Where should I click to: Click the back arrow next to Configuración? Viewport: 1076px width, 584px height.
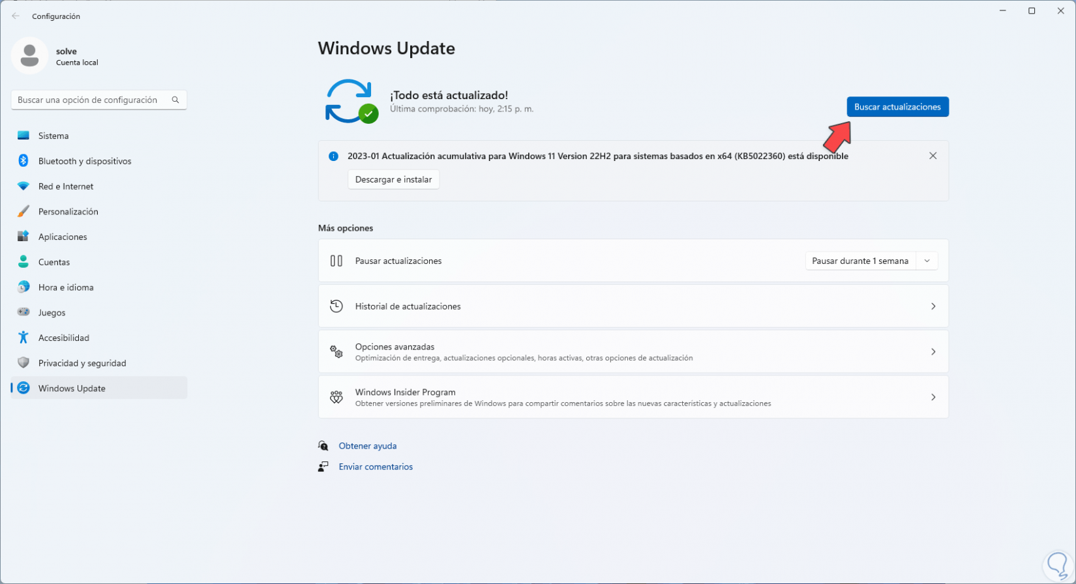pos(16,16)
